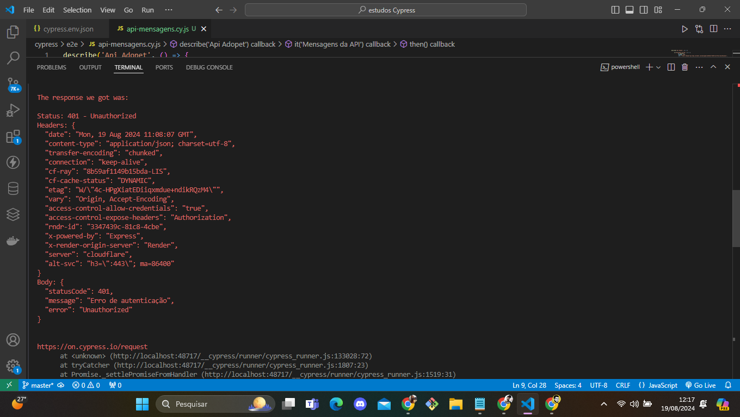This screenshot has width=740, height=417.
Task: Split the terminal with the split icon
Action: (671, 67)
